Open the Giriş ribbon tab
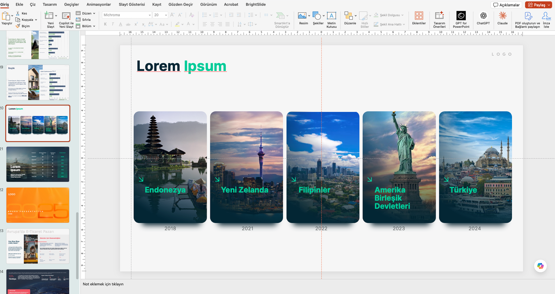Screen dimensions: 555x294 tap(5, 5)
